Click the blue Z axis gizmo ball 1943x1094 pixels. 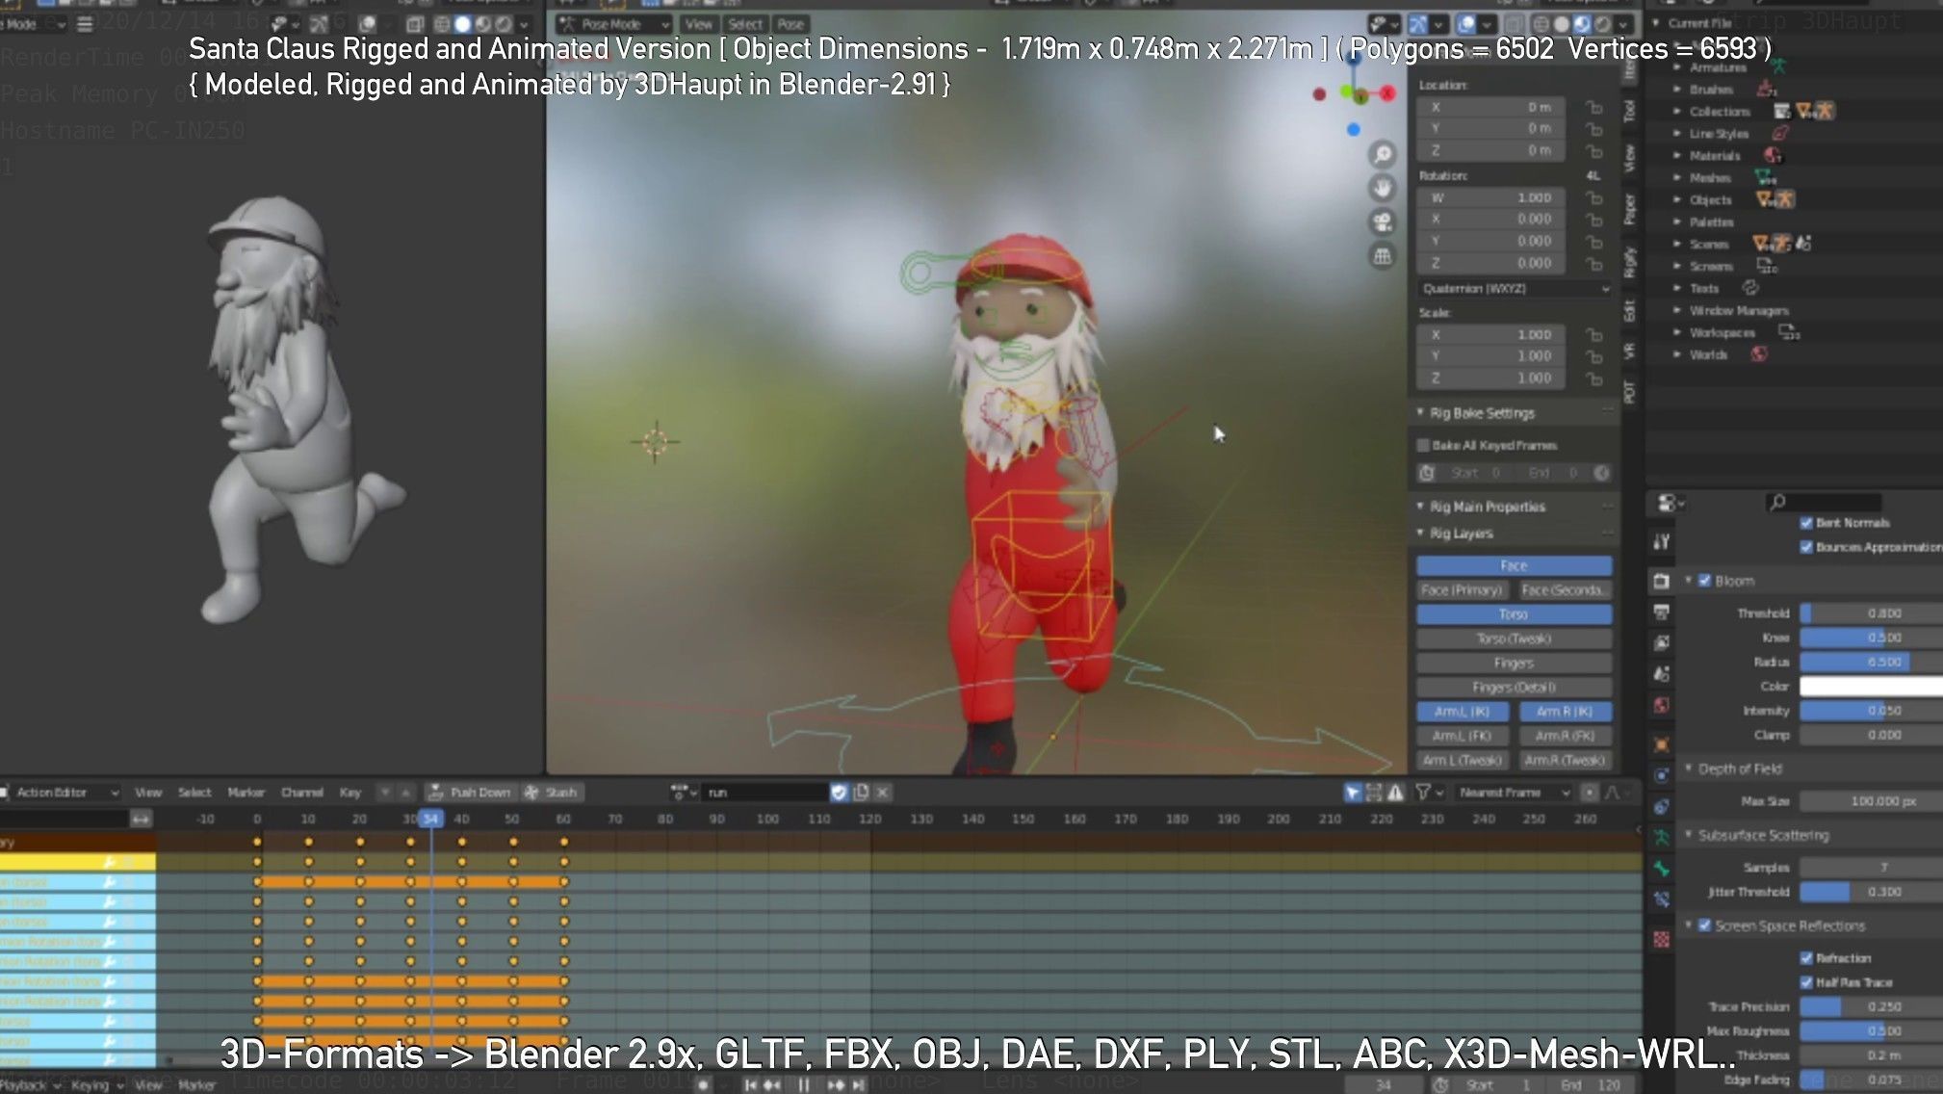tap(1354, 129)
